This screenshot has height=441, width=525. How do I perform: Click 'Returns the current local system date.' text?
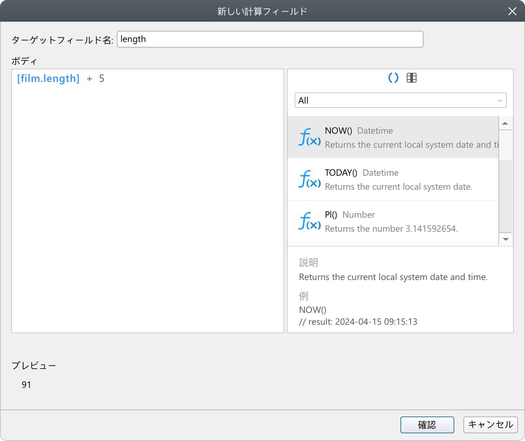tap(399, 187)
